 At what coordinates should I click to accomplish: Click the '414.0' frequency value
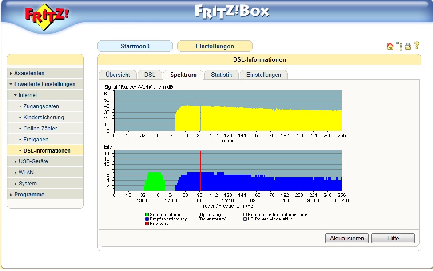pos(199,201)
